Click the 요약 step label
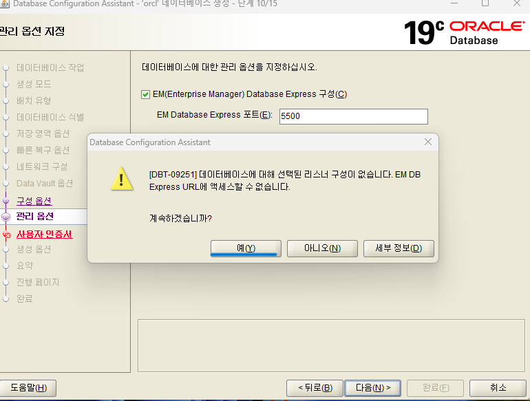This screenshot has height=401, width=530. (25, 265)
